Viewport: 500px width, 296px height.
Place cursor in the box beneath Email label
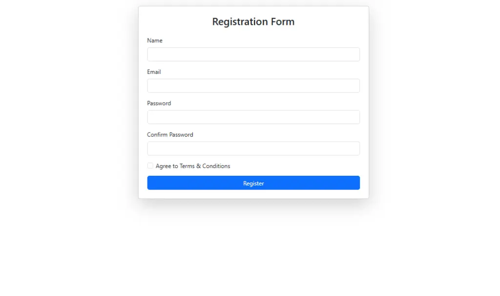(x=253, y=86)
